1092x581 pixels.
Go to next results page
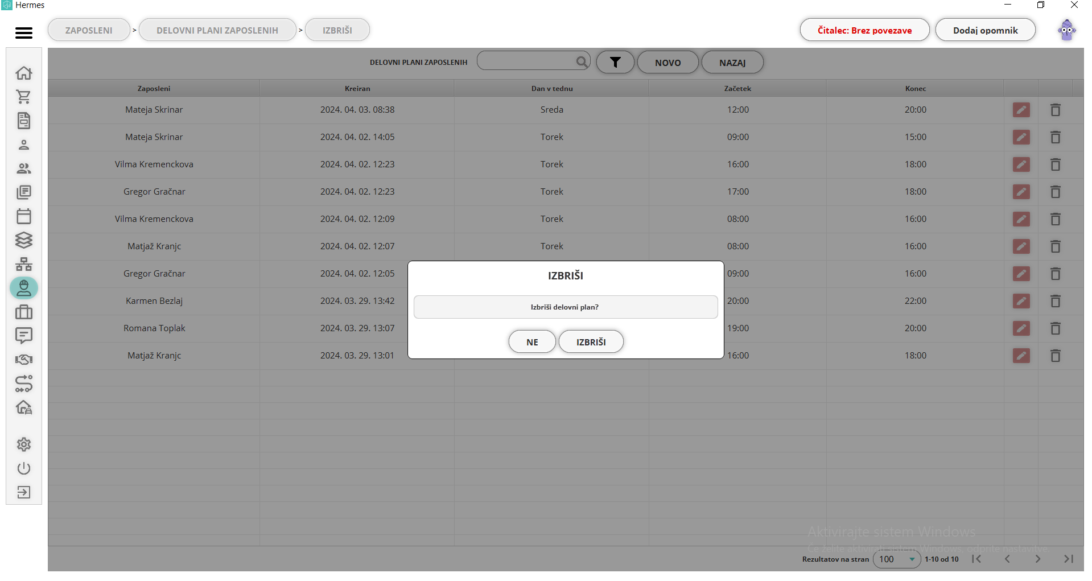[x=1038, y=559]
